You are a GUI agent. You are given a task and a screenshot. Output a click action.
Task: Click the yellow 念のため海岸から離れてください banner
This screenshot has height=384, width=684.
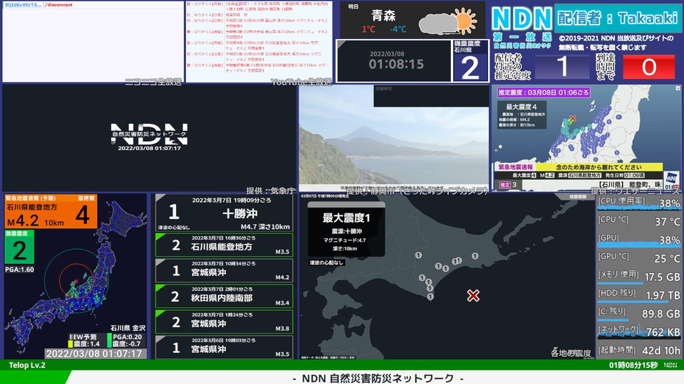click(598, 167)
